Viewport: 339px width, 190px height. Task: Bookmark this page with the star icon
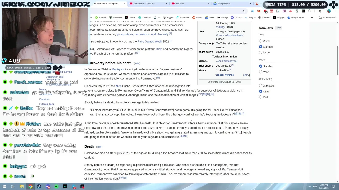point(244,11)
